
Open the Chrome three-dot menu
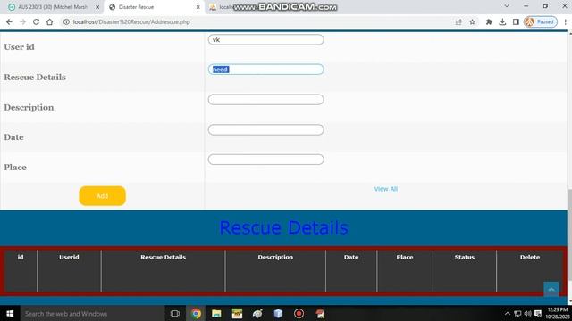(x=565, y=21)
